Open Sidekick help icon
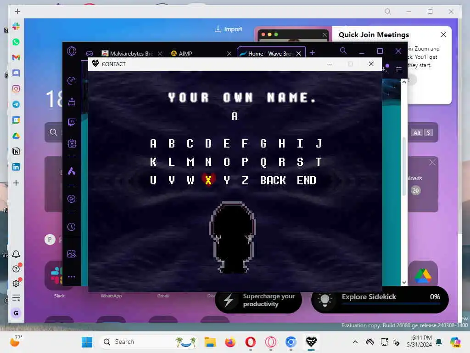The height and width of the screenshot is (353, 470). click(x=16, y=268)
